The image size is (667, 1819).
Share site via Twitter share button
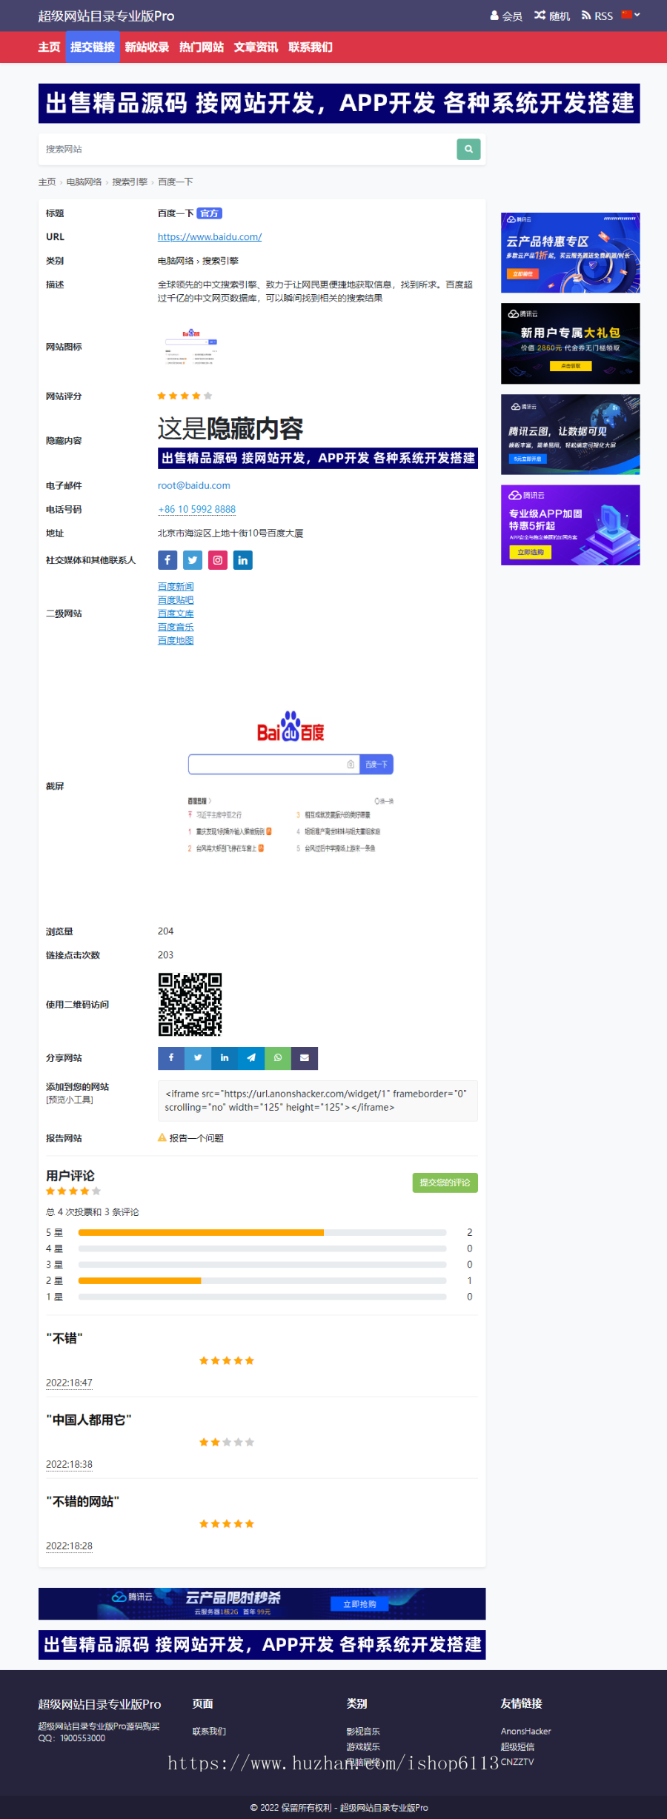(198, 1058)
